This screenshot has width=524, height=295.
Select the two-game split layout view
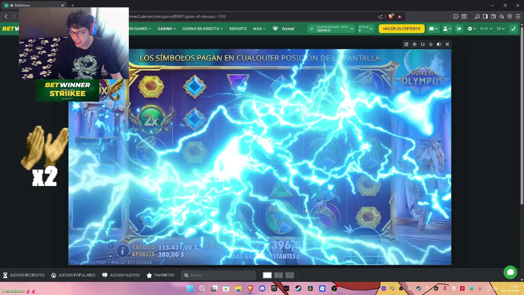tap(278, 275)
